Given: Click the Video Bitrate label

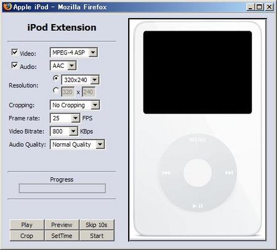Looking at the screenshot, I should tap(26, 131).
